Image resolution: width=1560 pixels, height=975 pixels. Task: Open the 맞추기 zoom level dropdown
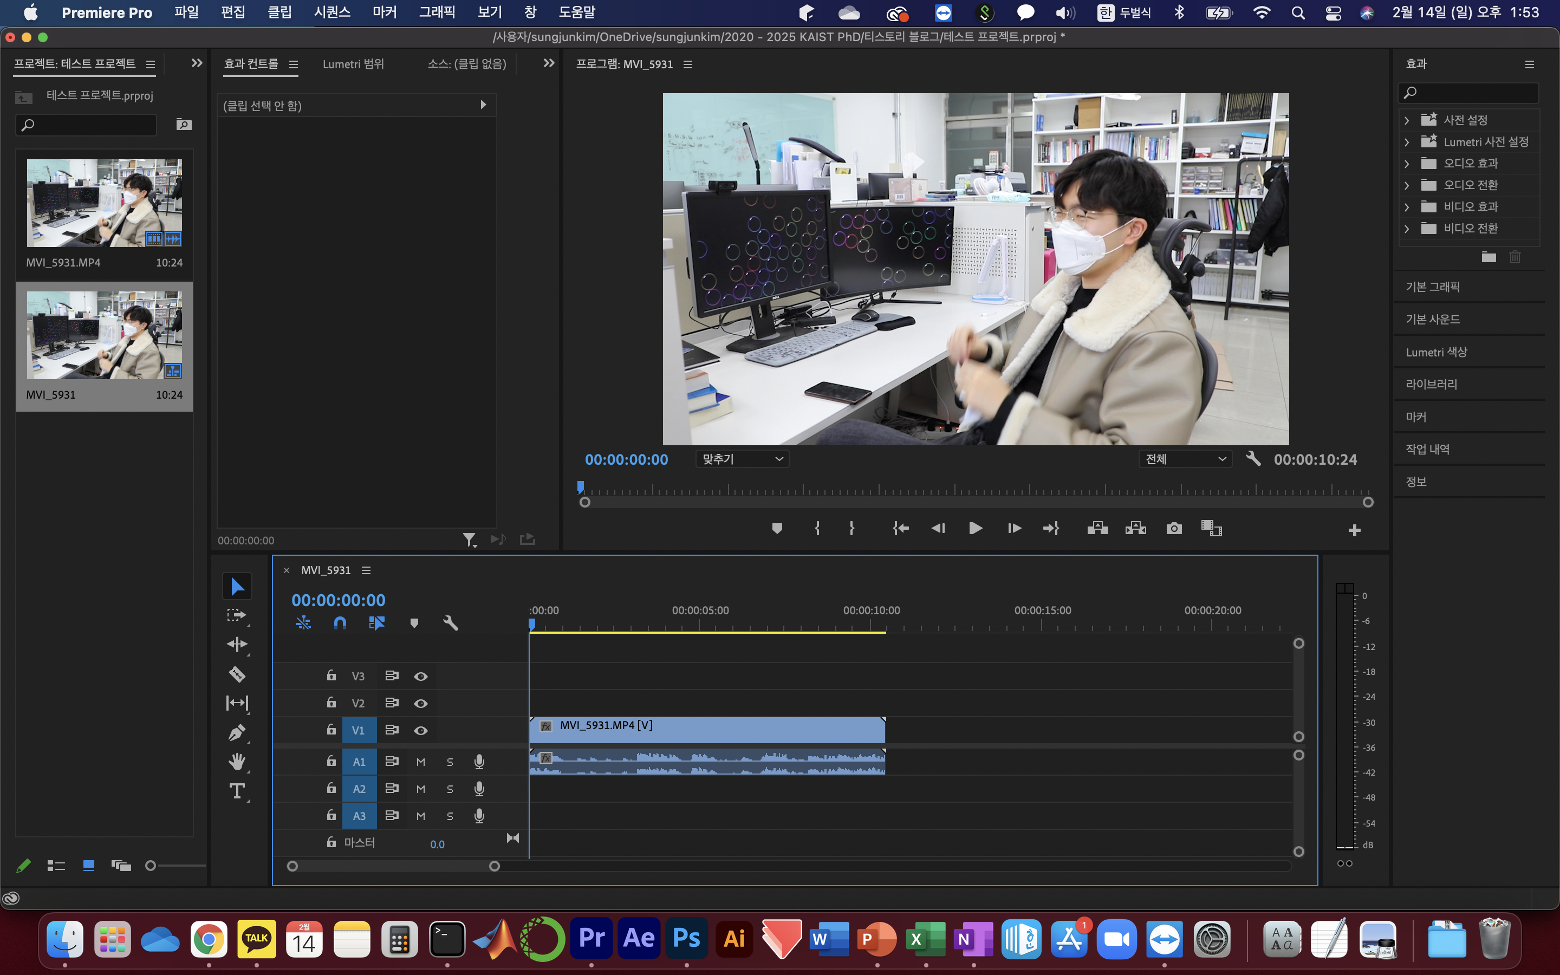[x=742, y=459]
